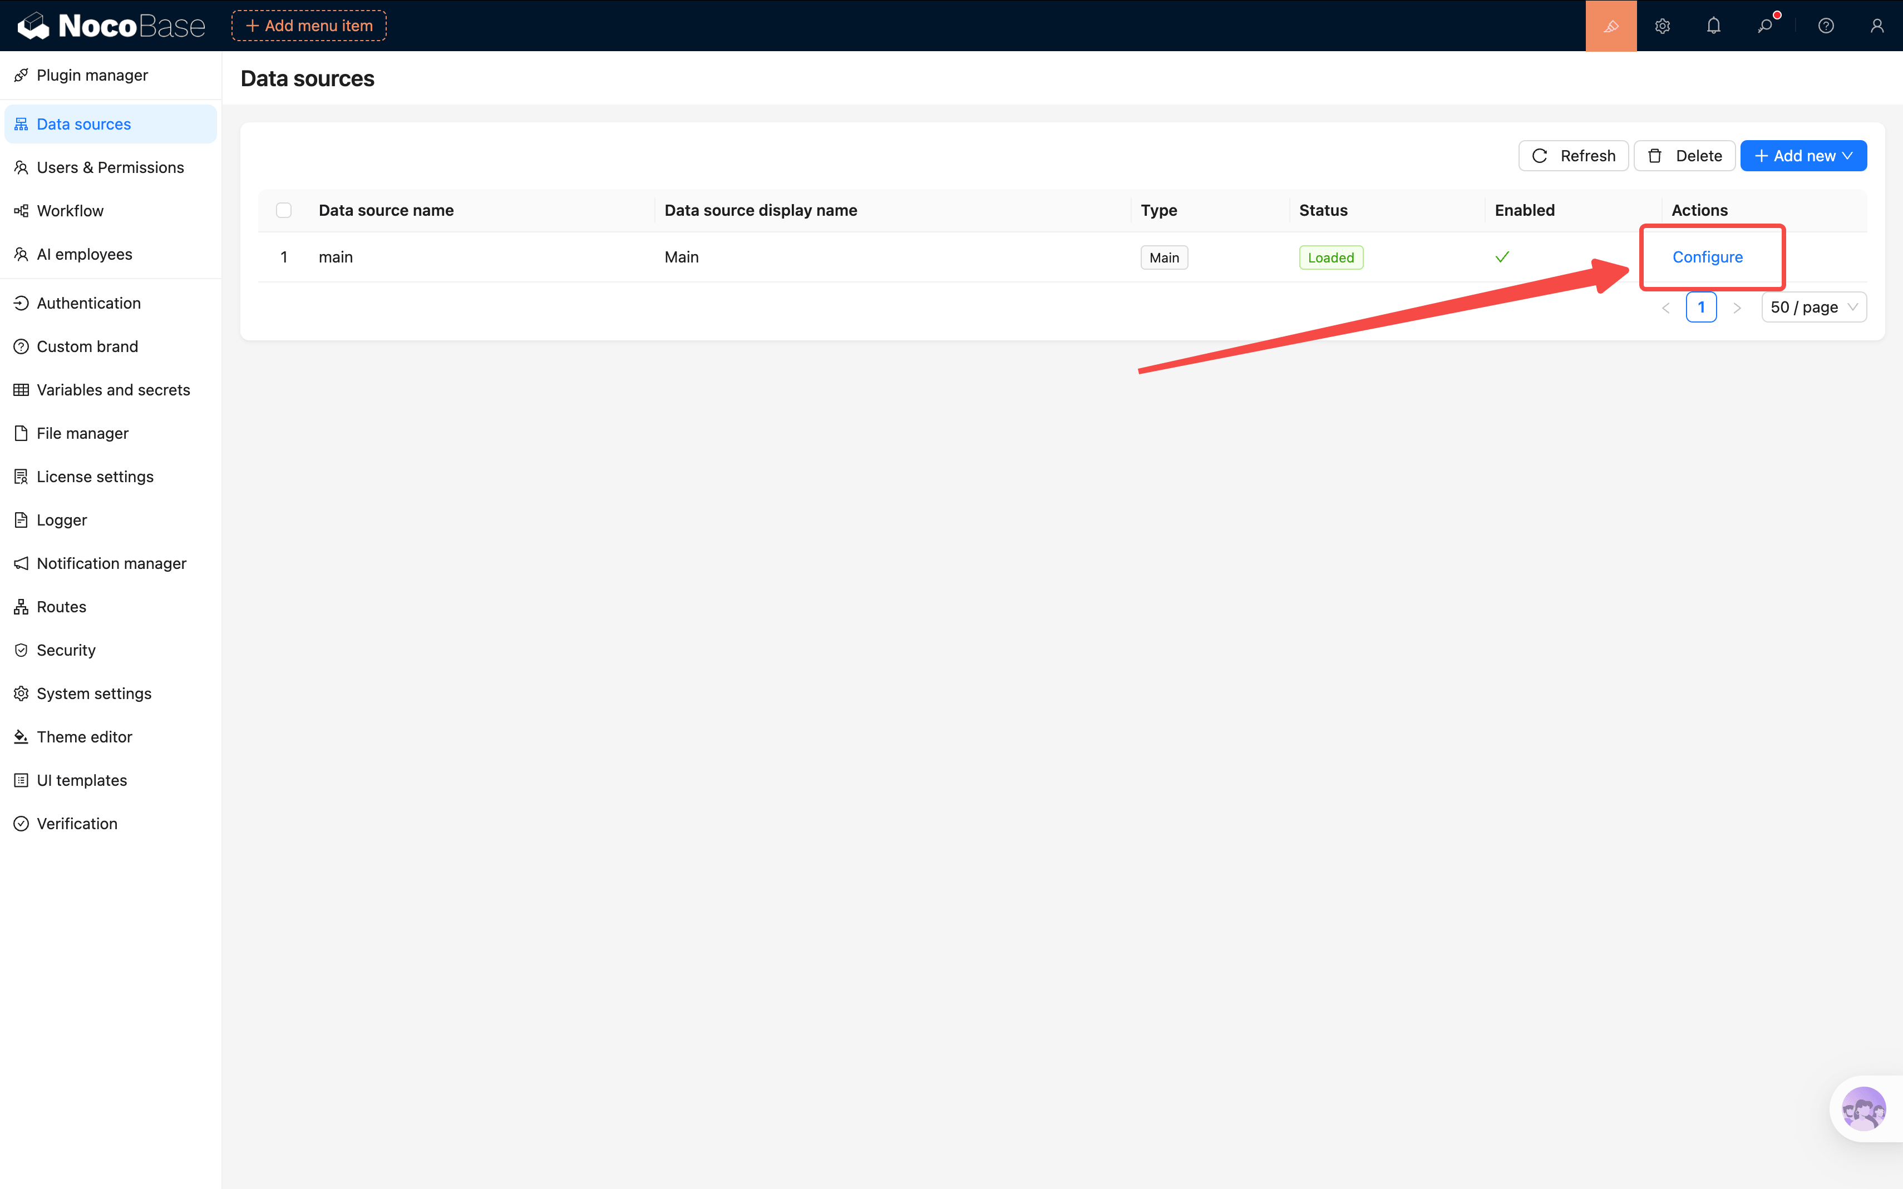Expand the Add new dropdown button
The height and width of the screenshot is (1189, 1903).
click(1803, 156)
